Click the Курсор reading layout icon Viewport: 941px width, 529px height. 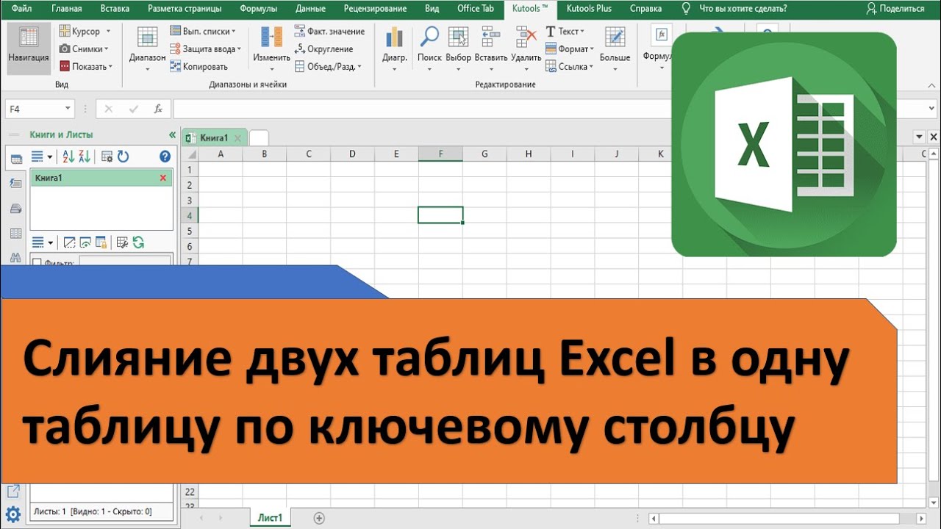click(x=65, y=32)
